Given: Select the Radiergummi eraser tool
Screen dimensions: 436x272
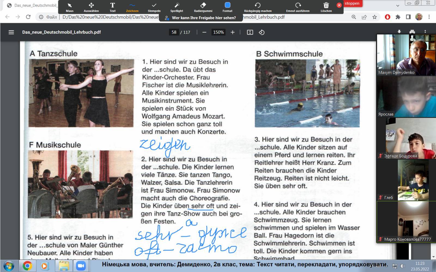Looking at the screenshot, I should (x=203, y=7).
